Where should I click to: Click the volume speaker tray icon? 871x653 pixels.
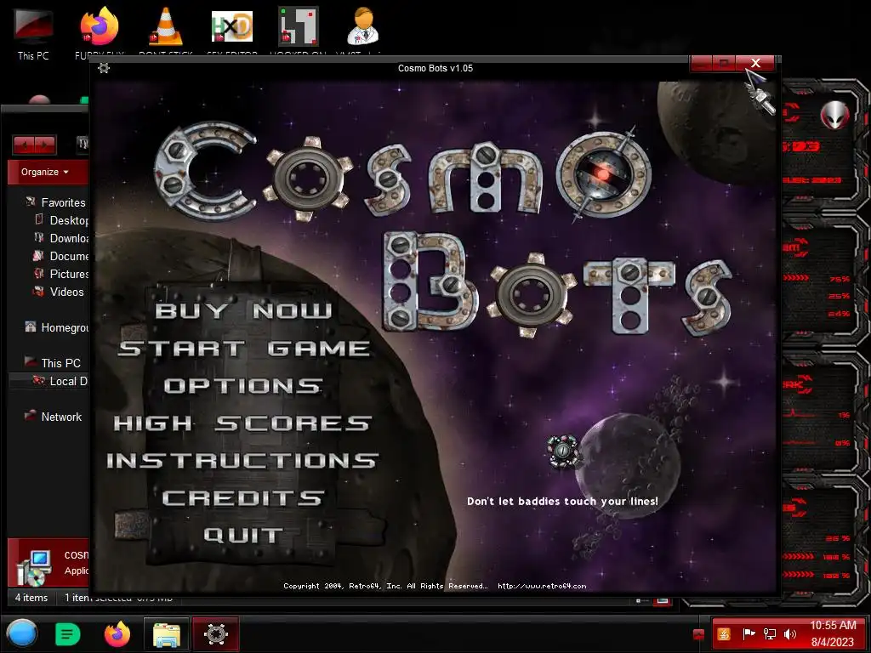[789, 634]
